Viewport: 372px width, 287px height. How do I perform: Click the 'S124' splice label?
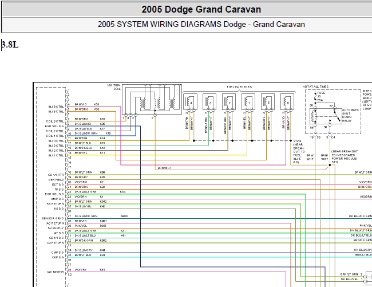[297, 141]
